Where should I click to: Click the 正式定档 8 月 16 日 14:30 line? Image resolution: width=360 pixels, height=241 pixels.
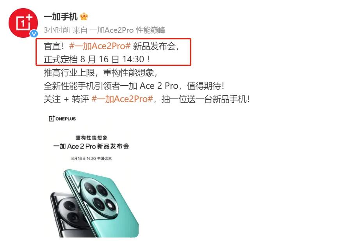point(97,59)
